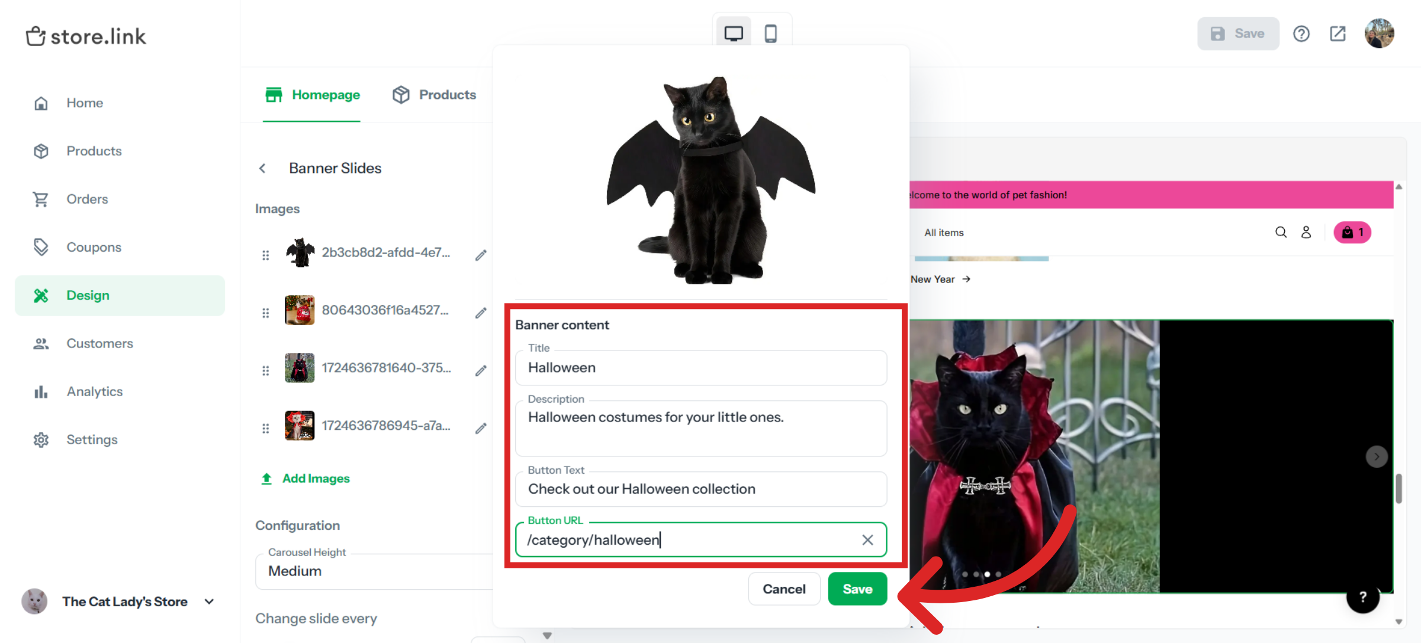The height and width of the screenshot is (643, 1421).
Task: Edit the 2b3cb8d2-afdd-4e7... image with pencil
Action: coord(481,255)
